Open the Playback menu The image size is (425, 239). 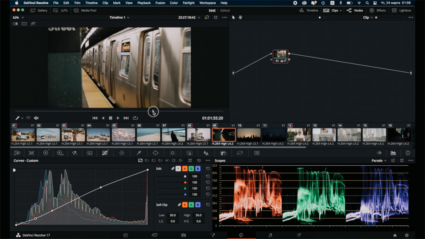[x=144, y=3]
